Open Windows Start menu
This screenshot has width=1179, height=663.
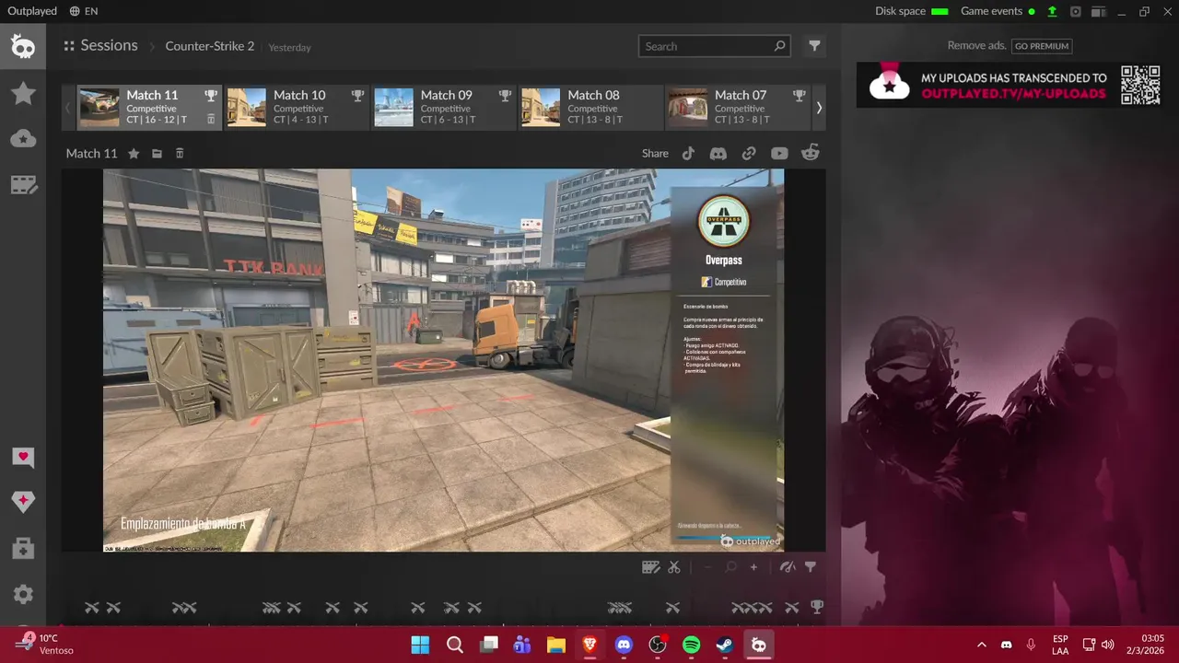tap(420, 645)
